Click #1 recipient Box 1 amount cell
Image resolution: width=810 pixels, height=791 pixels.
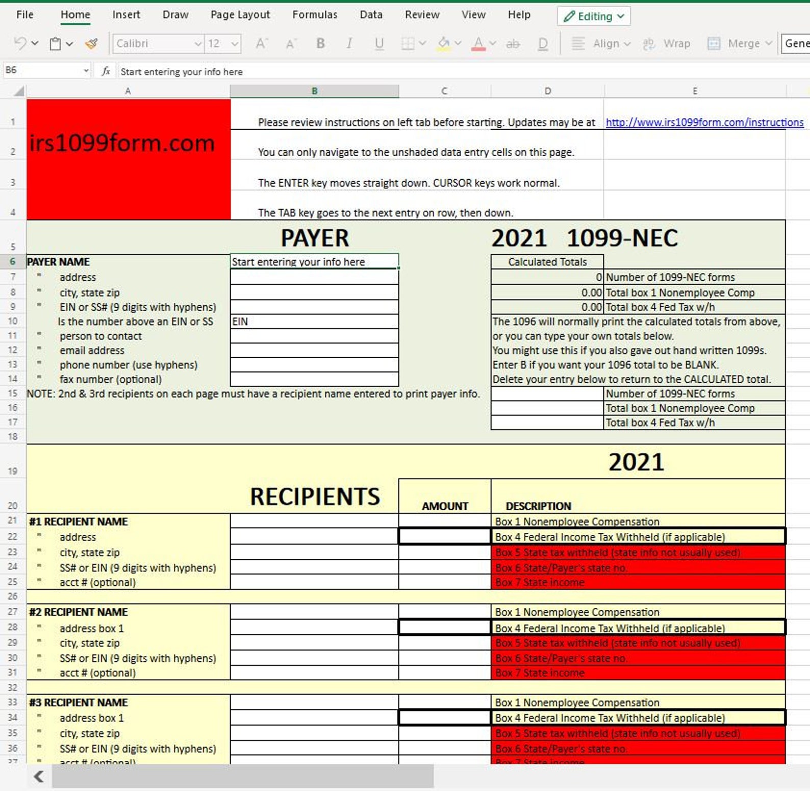pyautogui.click(x=445, y=521)
